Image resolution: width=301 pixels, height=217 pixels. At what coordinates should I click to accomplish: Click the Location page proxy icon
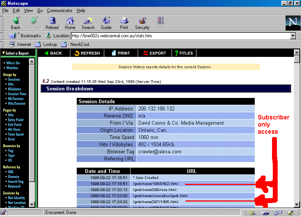[48, 36]
